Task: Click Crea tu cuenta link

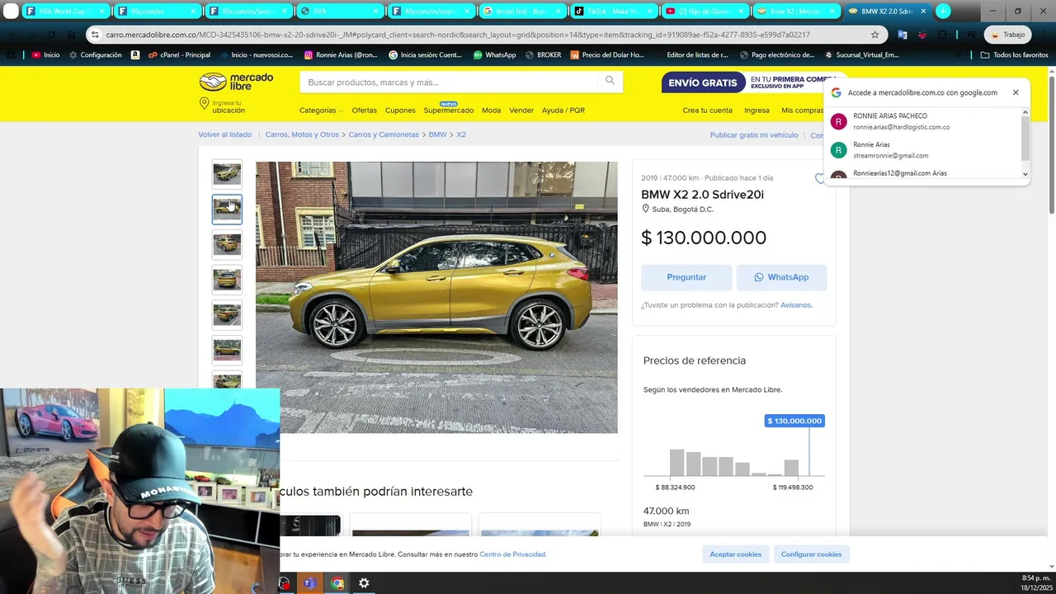Action: pos(707,111)
